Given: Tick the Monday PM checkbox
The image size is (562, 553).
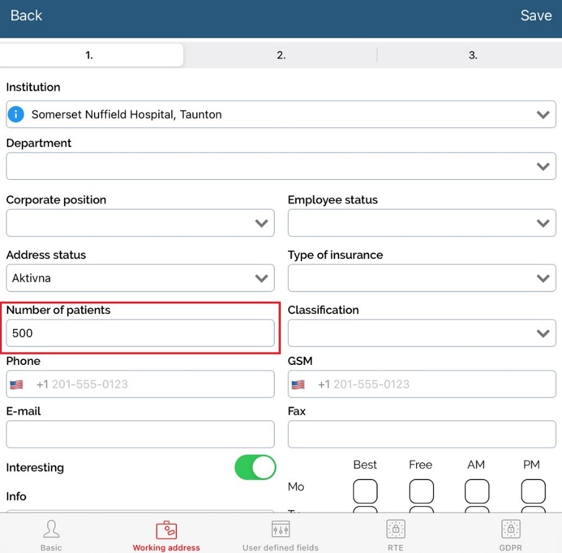Looking at the screenshot, I should 533,491.
